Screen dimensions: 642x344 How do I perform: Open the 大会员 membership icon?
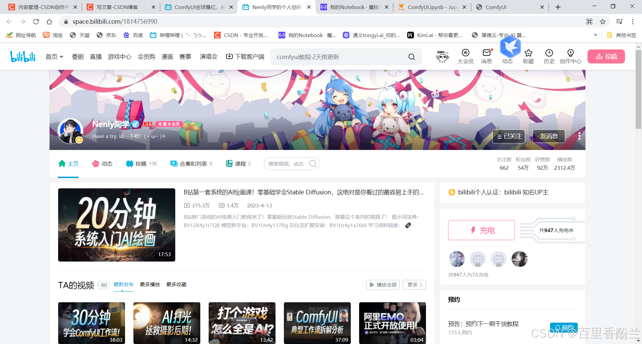pos(465,56)
